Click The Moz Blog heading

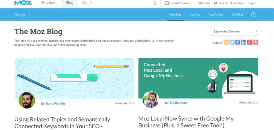coord(38,31)
